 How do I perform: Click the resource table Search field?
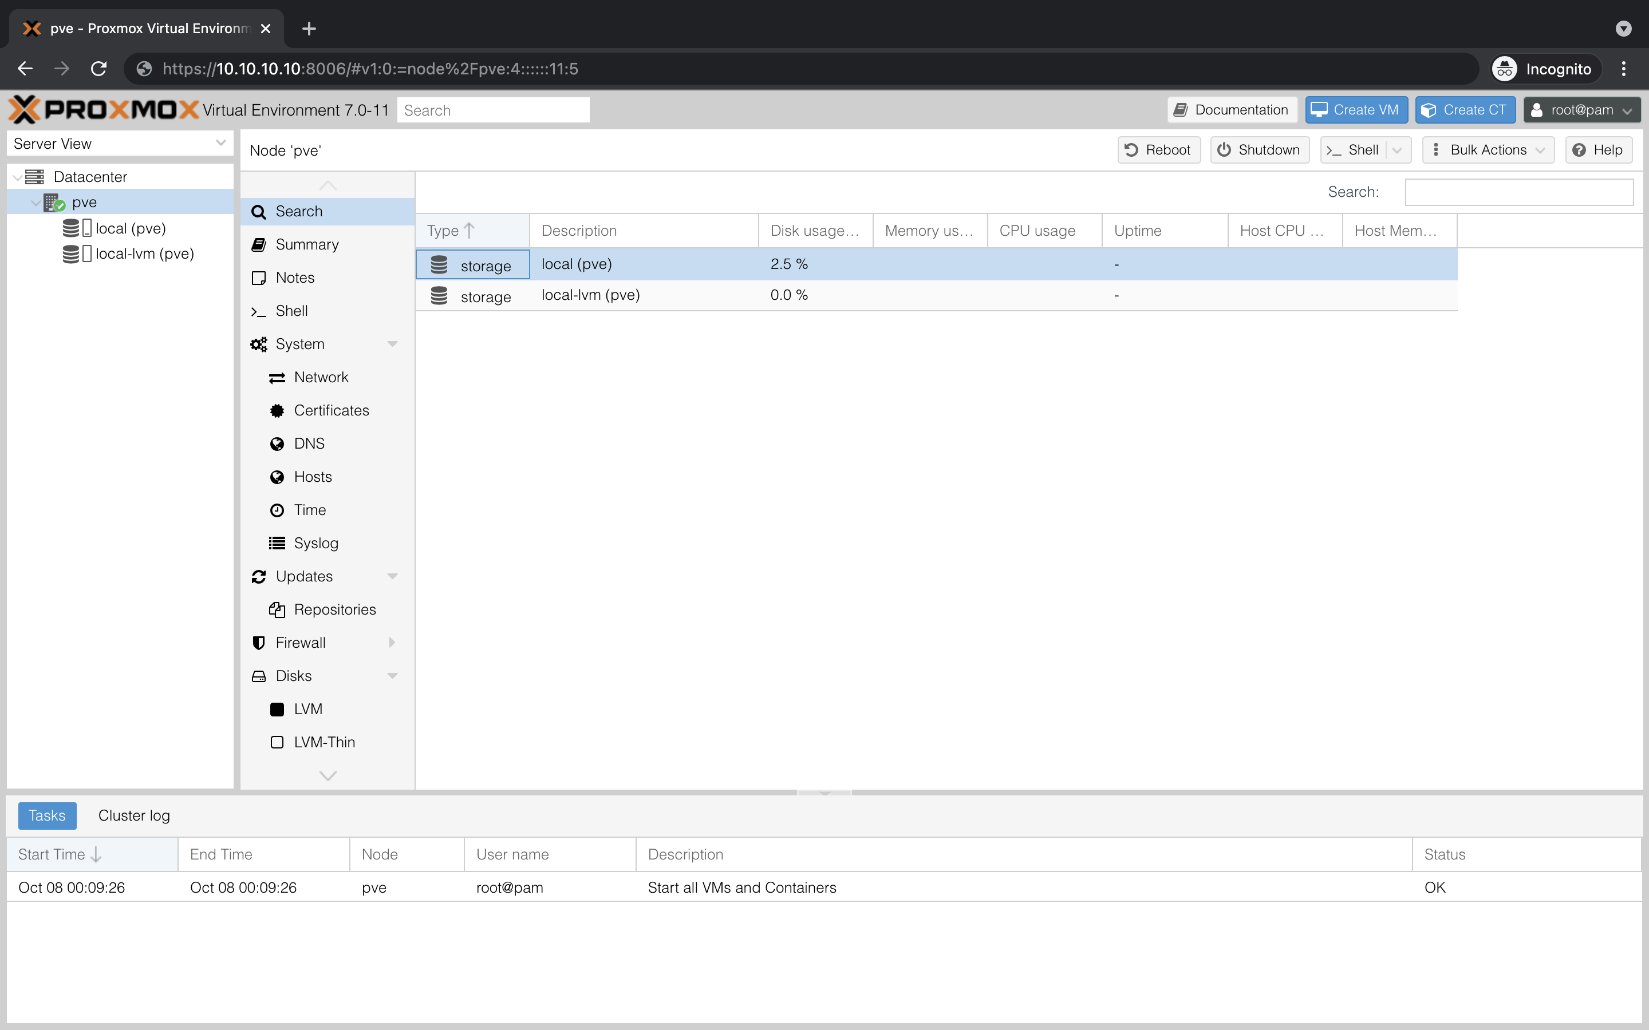pyautogui.click(x=1519, y=192)
